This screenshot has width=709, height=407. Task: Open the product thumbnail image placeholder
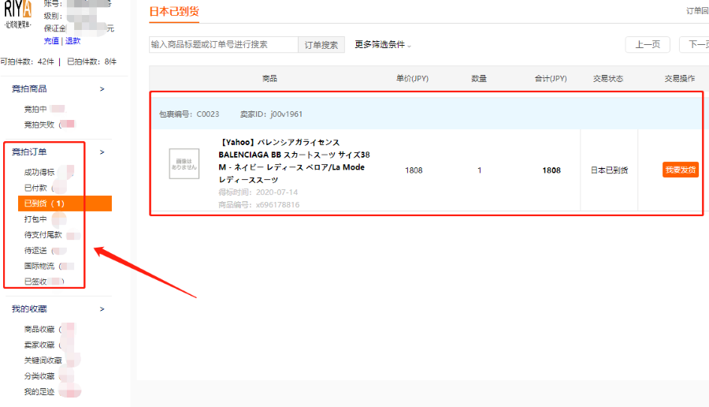184,163
